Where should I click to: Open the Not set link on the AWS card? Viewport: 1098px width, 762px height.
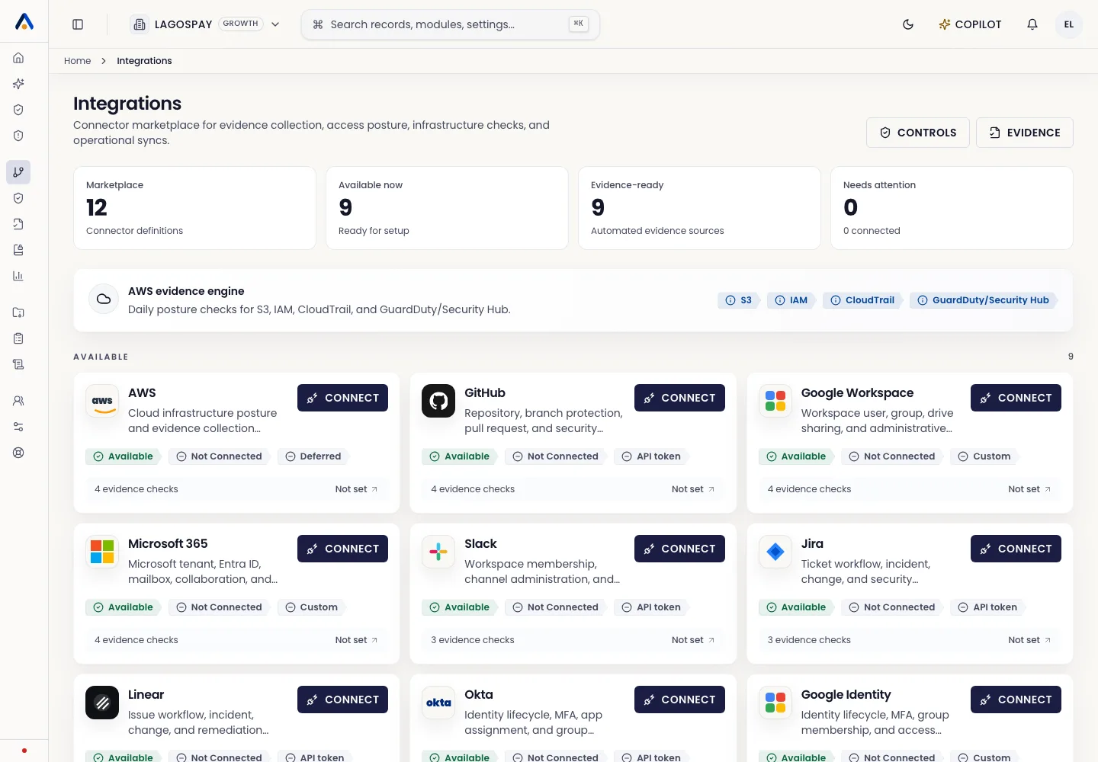(x=357, y=489)
